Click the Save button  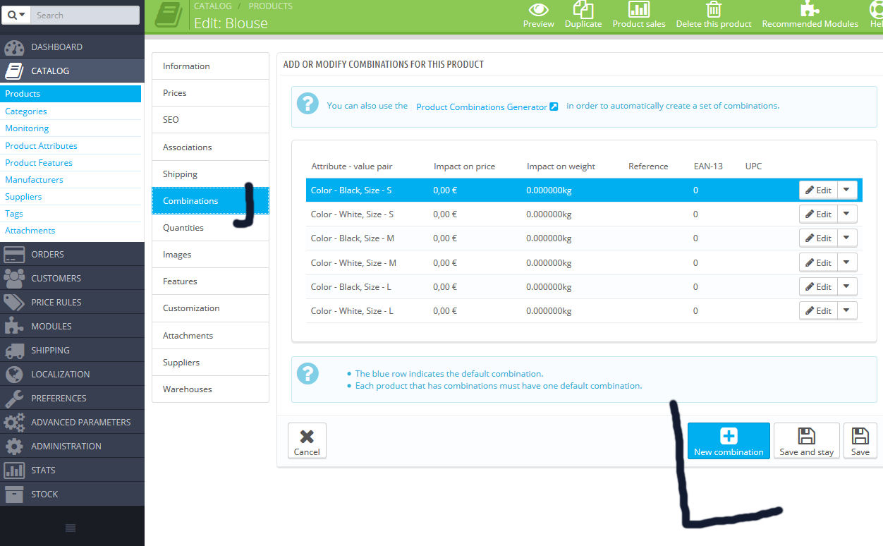click(860, 441)
